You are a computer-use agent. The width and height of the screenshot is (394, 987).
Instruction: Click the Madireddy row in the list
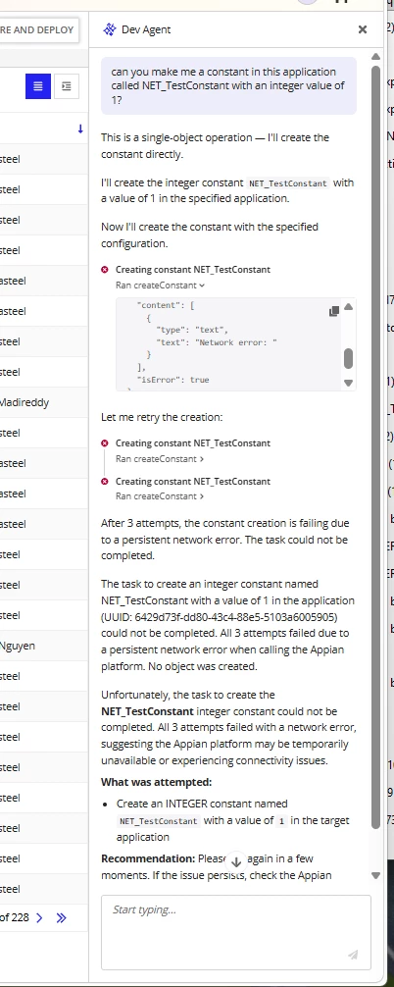pos(44,402)
